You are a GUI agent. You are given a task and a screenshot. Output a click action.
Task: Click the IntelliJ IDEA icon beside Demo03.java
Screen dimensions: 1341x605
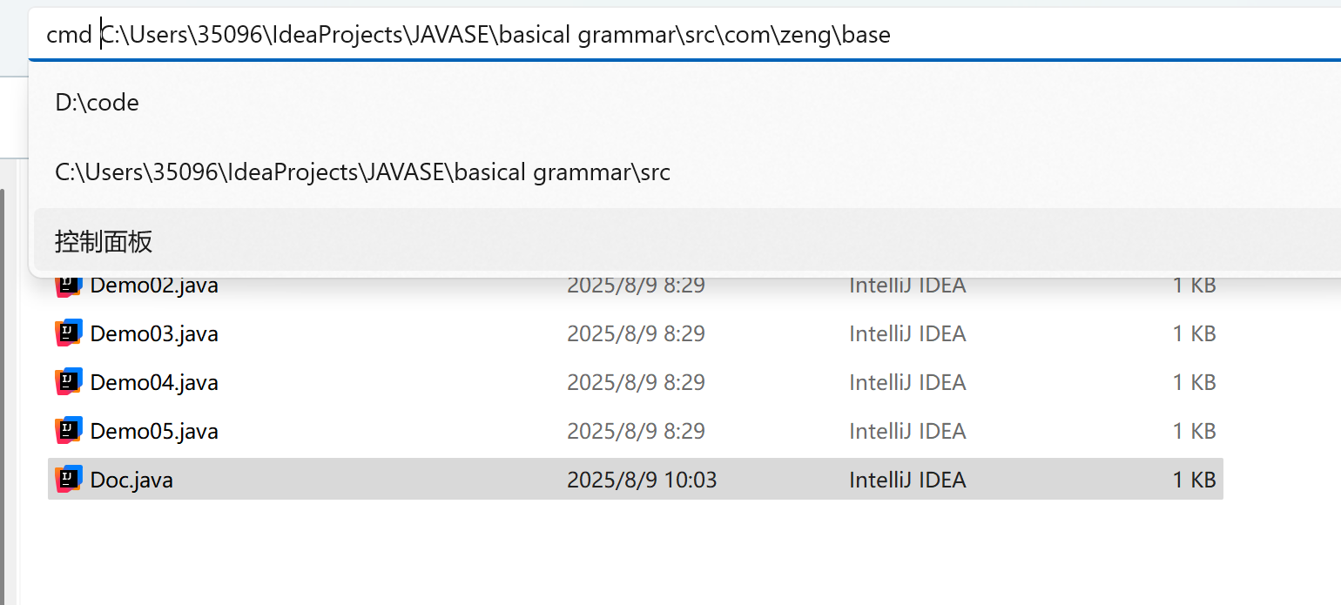click(68, 333)
